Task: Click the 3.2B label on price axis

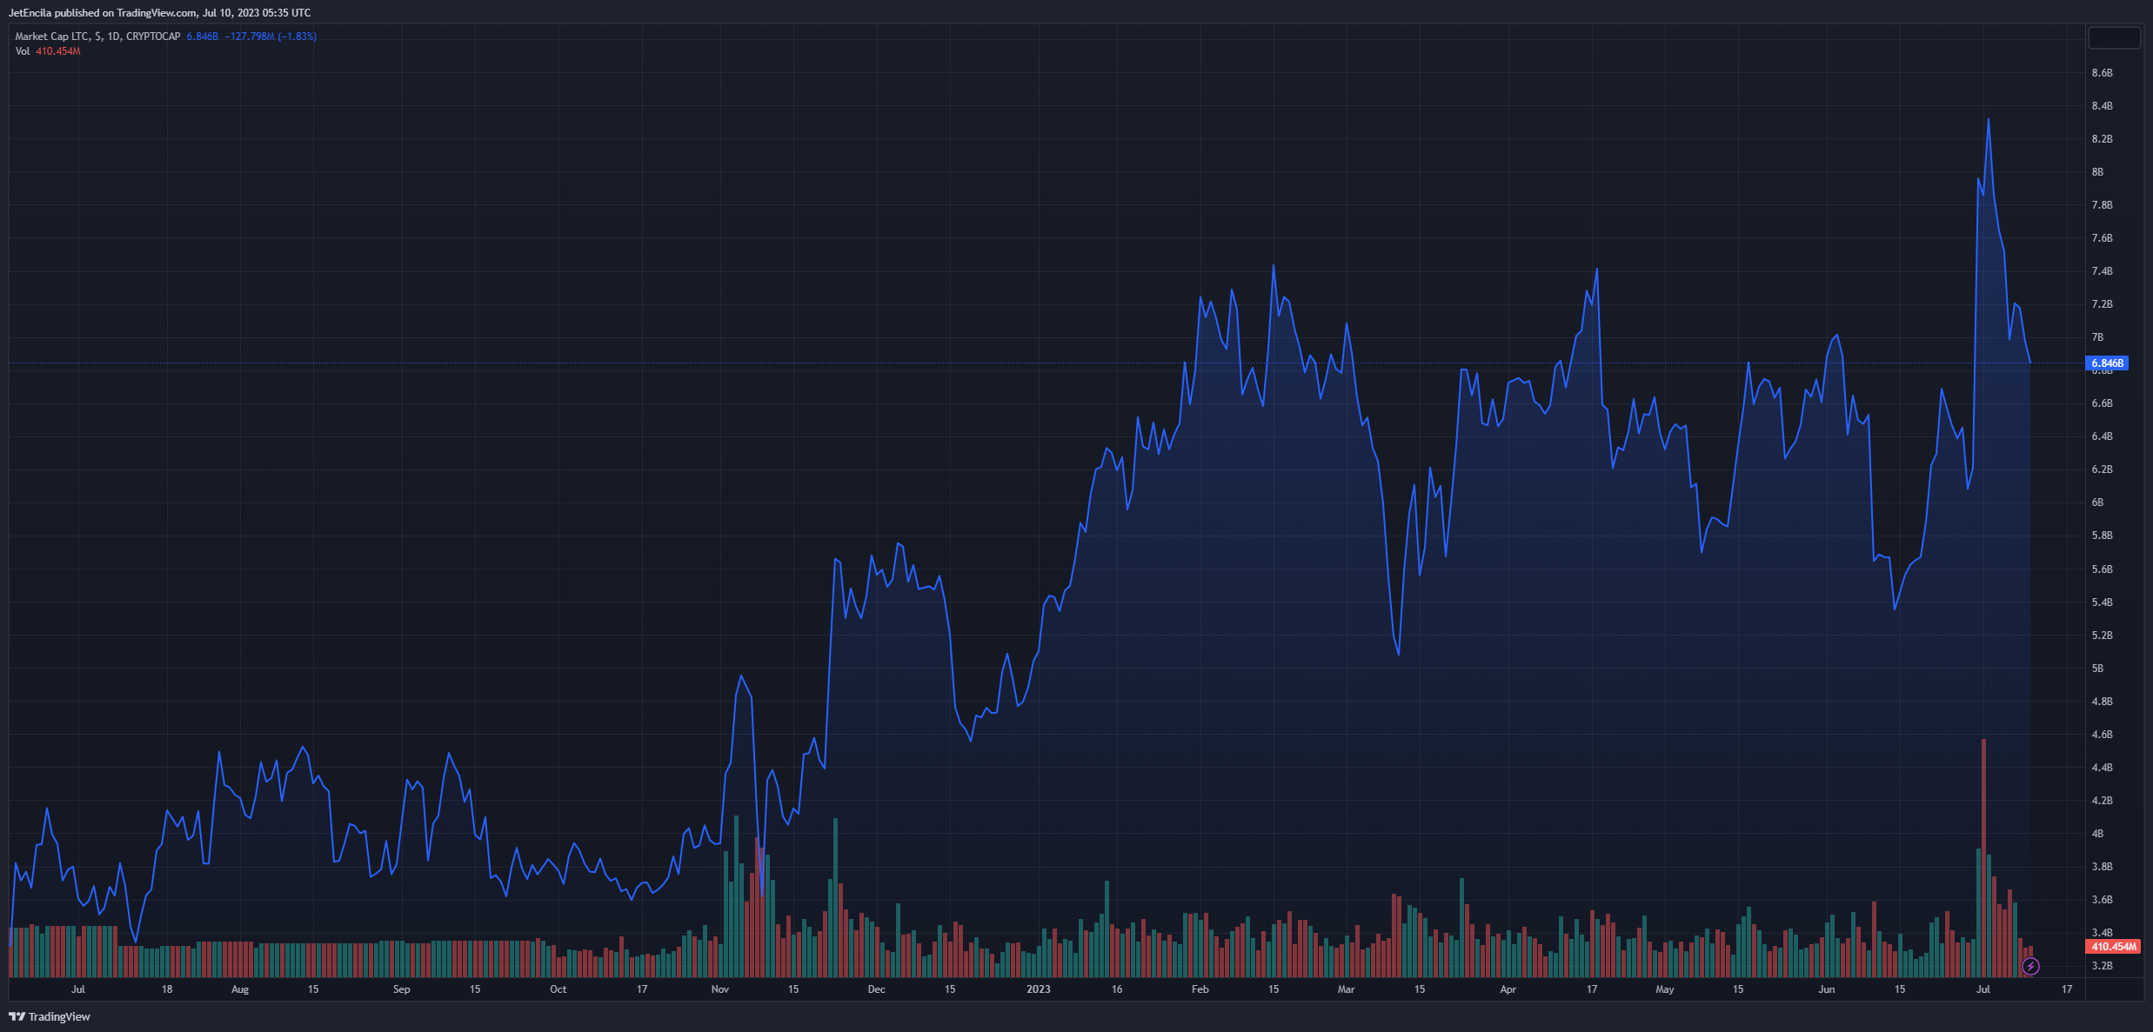Action: [2102, 966]
